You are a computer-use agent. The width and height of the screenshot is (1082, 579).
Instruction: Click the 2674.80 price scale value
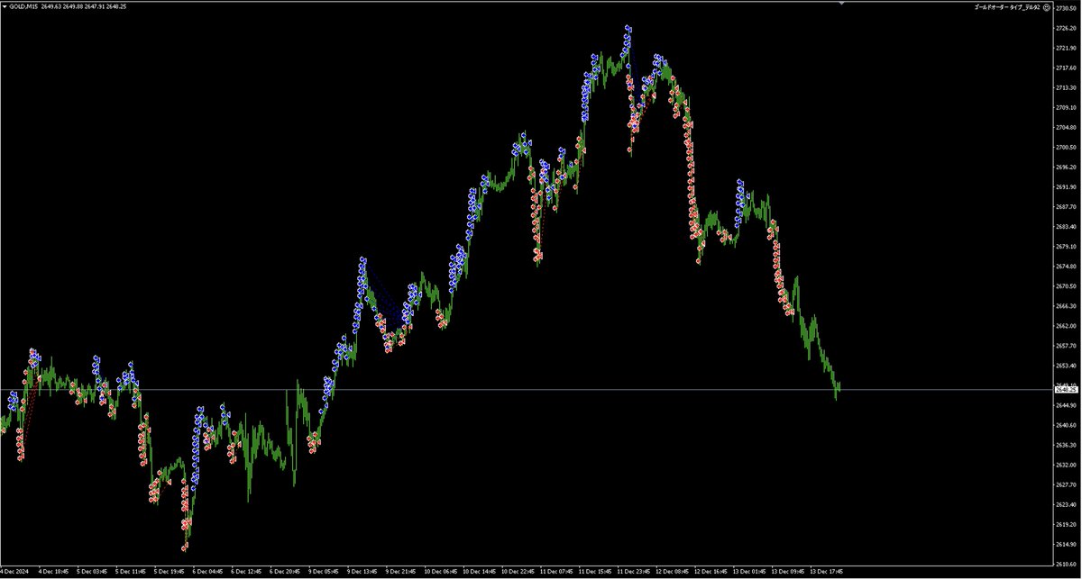click(x=1064, y=267)
